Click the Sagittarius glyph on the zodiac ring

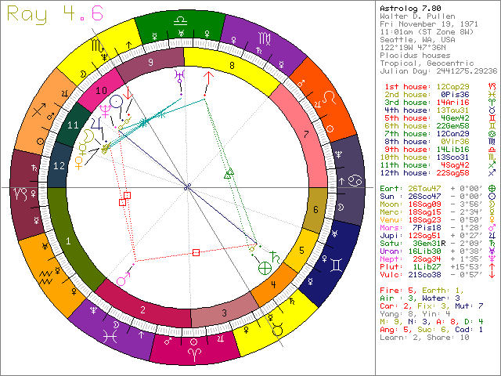point(38,110)
